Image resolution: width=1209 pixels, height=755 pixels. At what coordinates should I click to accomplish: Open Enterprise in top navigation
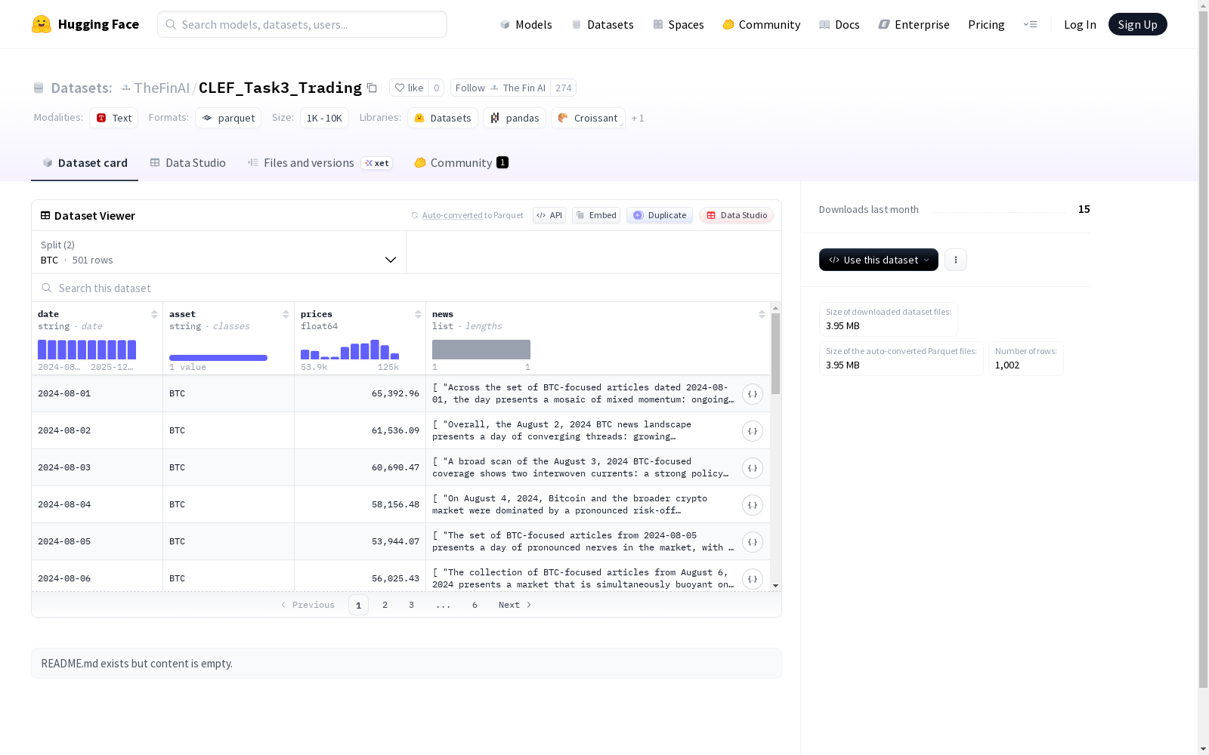[914, 24]
